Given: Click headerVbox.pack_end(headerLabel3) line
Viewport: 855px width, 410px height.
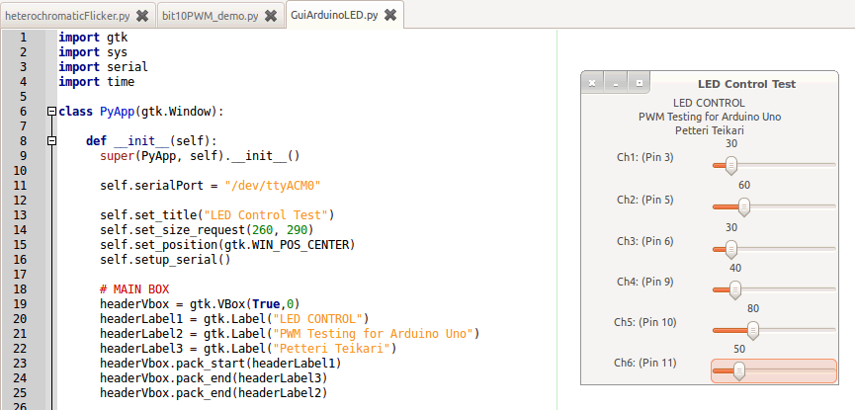Looking at the screenshot, I should (x=214, y=377).
